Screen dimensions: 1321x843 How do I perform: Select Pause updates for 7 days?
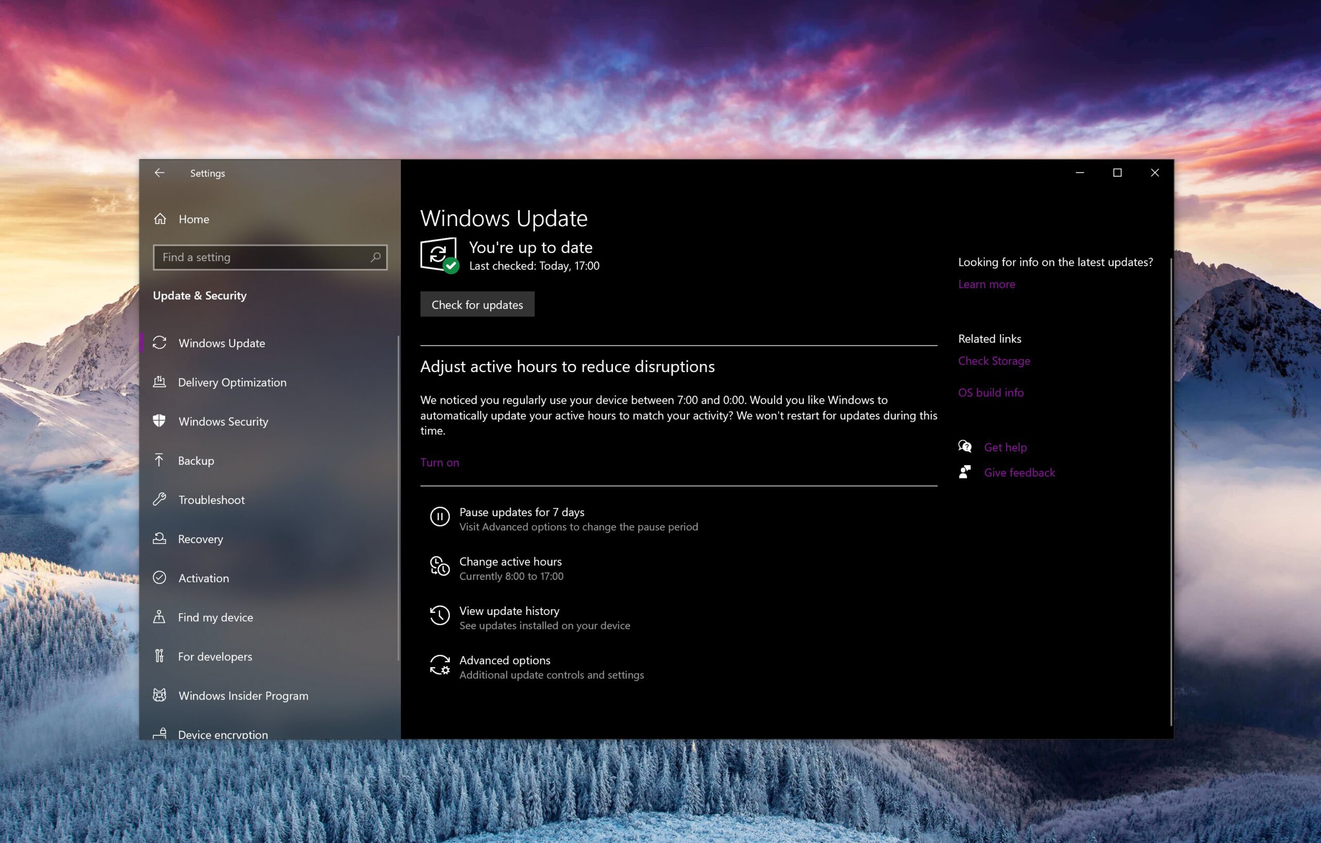(x=679, y=519)
